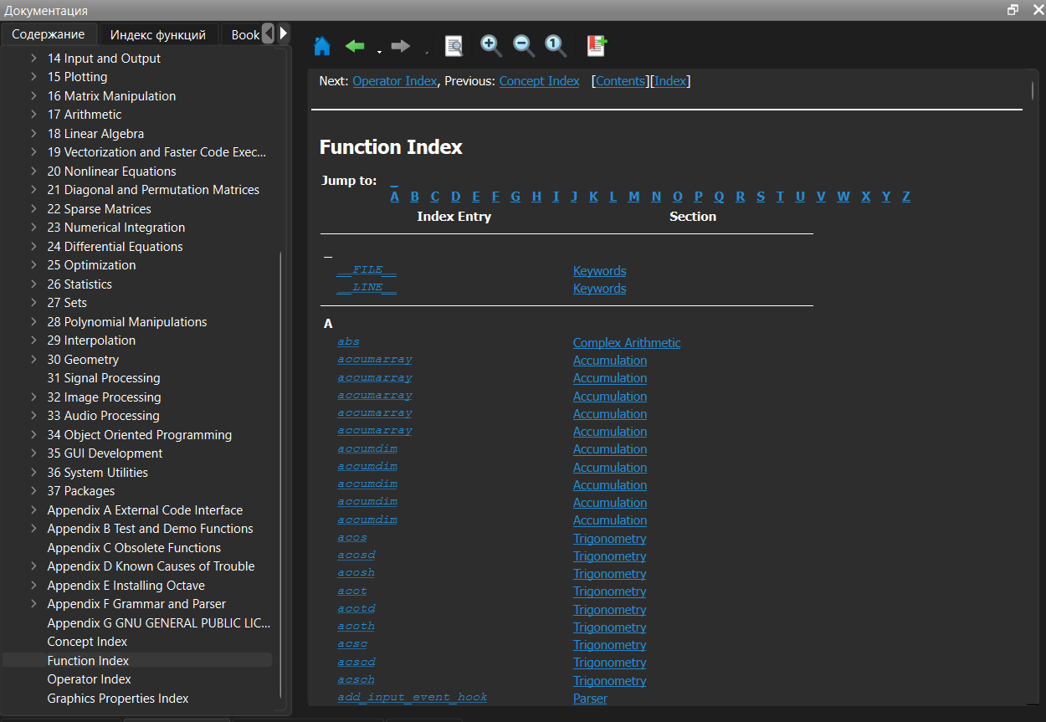1046x722 pixels.
Task: Expand the 25 Optimization tree node
Action: [x=33, y=265]
